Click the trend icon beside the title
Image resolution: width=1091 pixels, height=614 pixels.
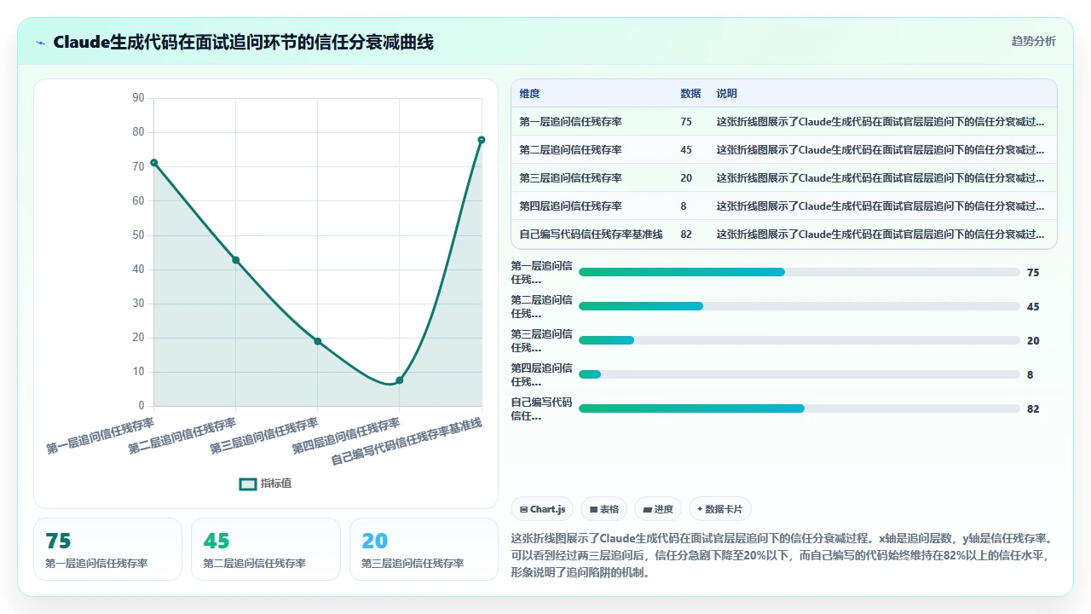(40, 42)
